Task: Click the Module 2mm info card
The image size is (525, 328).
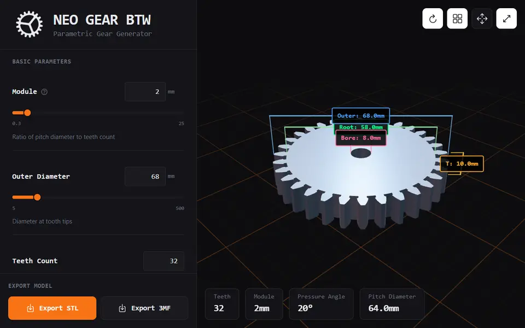Action: [264, 304]
